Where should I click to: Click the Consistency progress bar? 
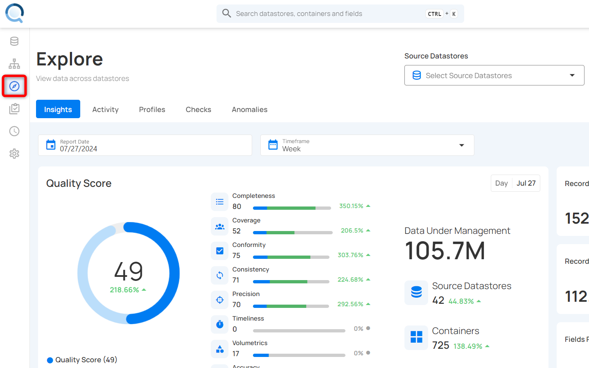click(x=291, y=282)
